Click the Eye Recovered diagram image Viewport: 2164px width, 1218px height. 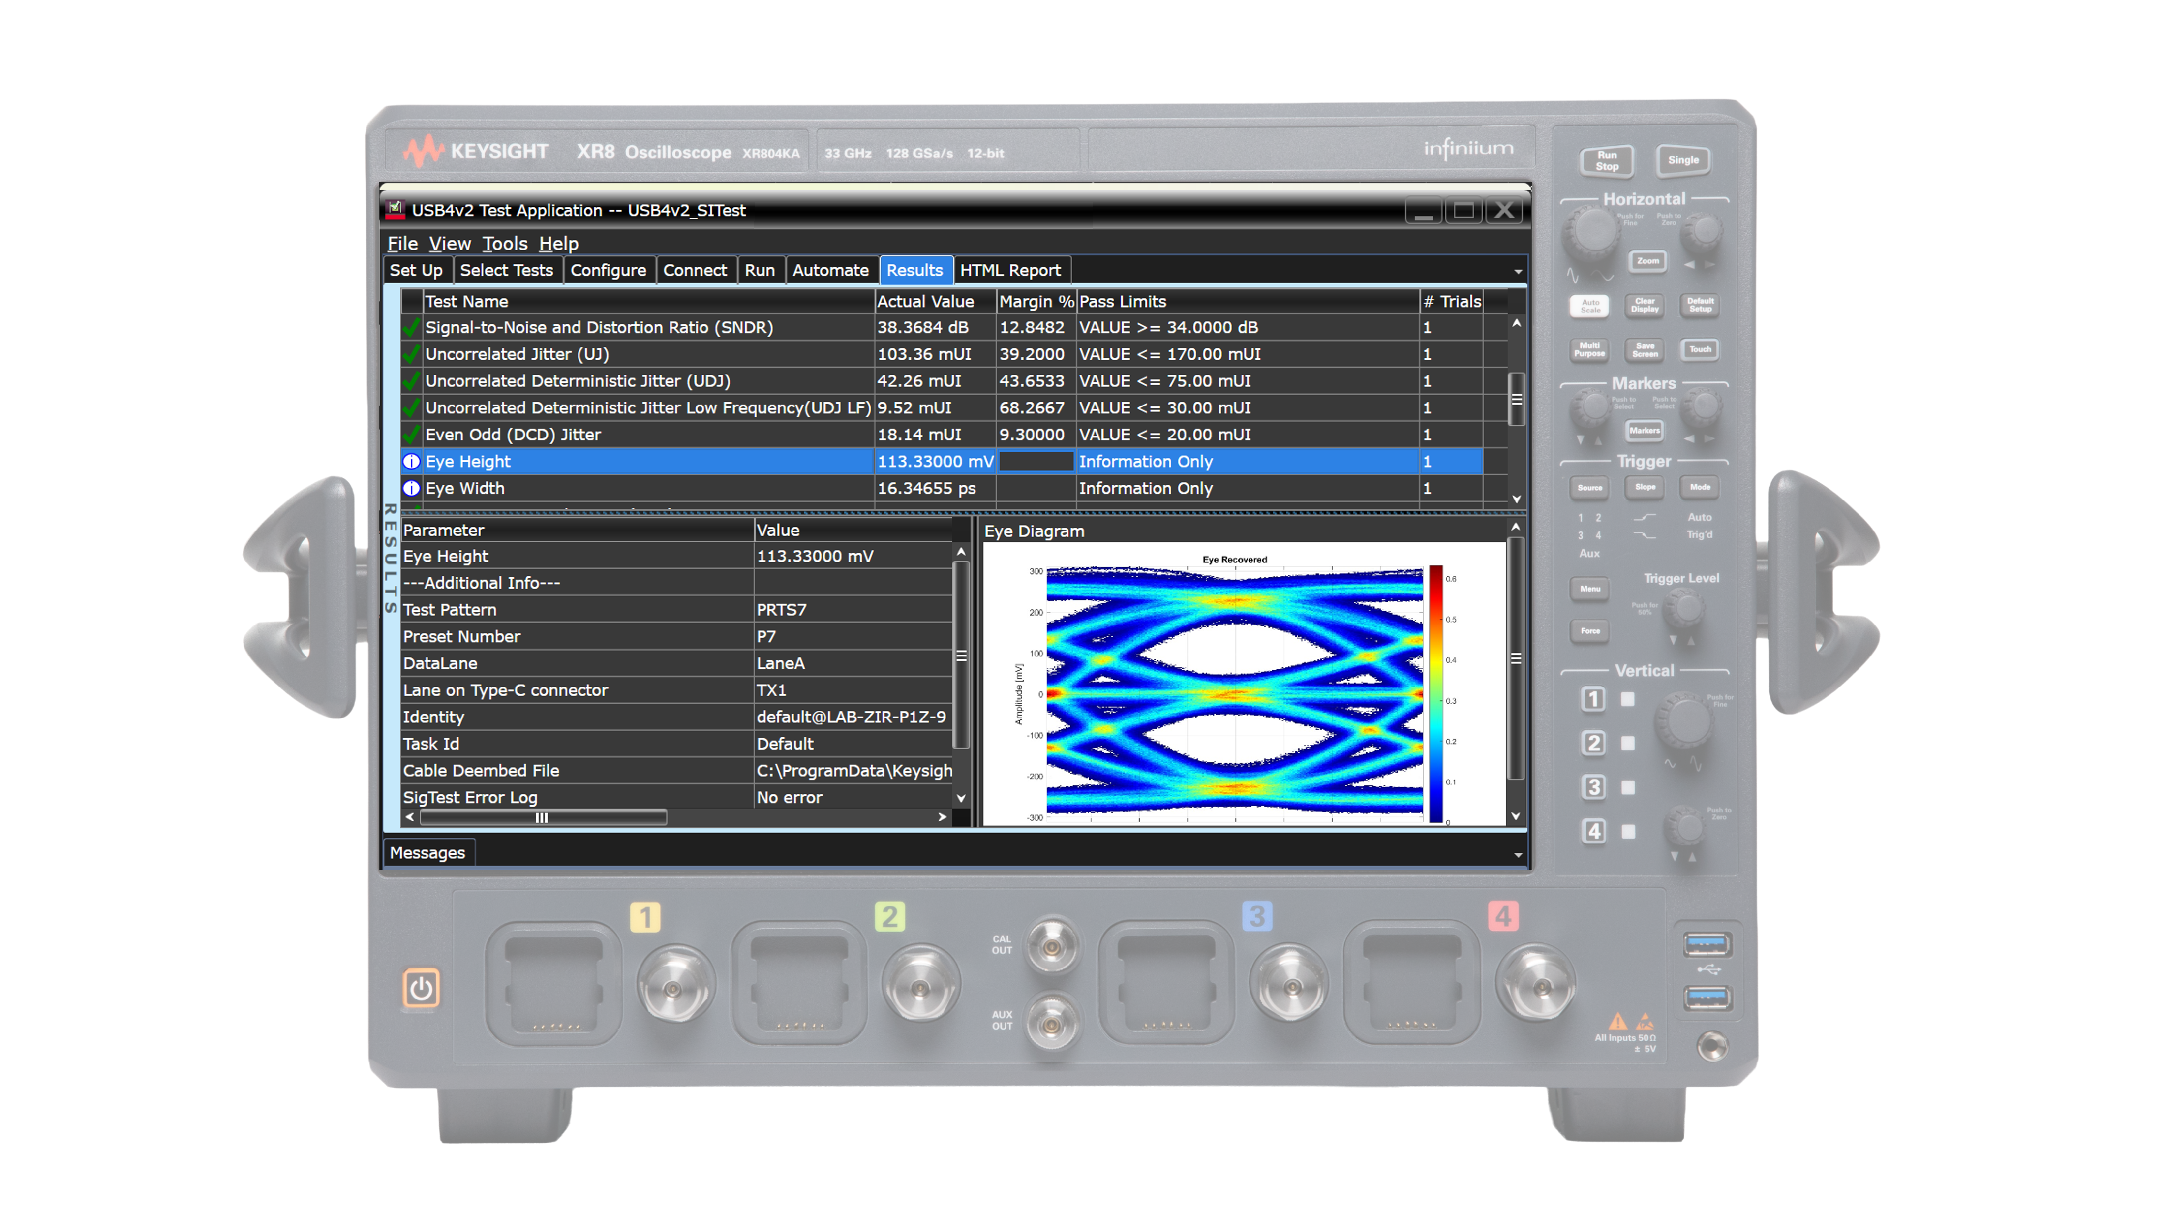point(1244,685)
